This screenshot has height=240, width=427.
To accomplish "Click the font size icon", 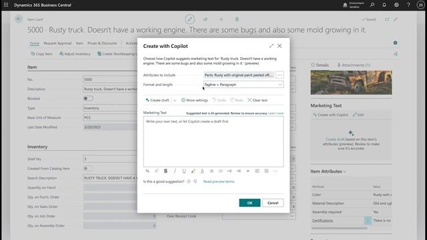I will [157, 171].
